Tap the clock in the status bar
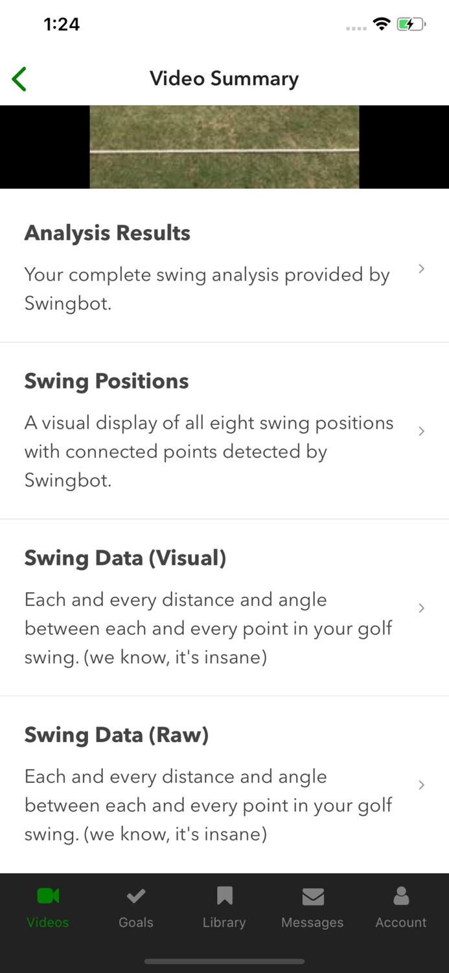 [x=62, y=24]
